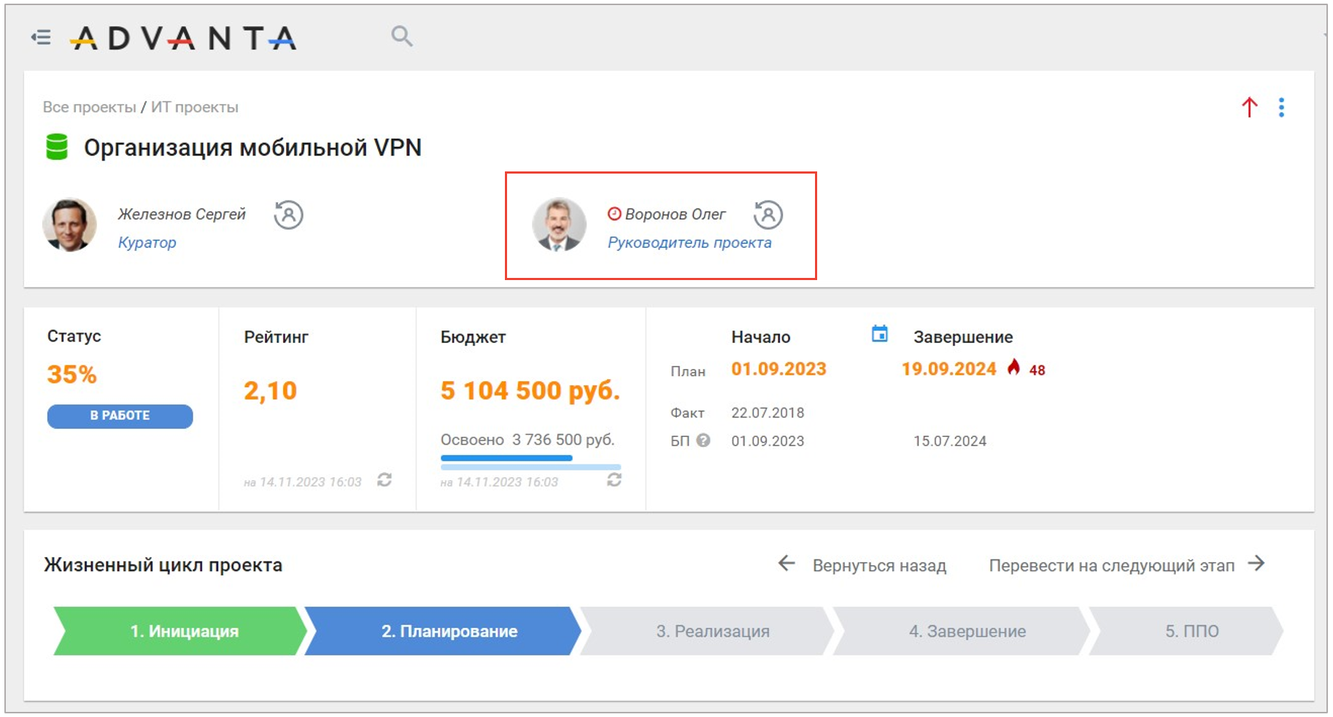Refresh the rating value
Viewport: 1333px width, 717px height.
(x=385, y=480)
